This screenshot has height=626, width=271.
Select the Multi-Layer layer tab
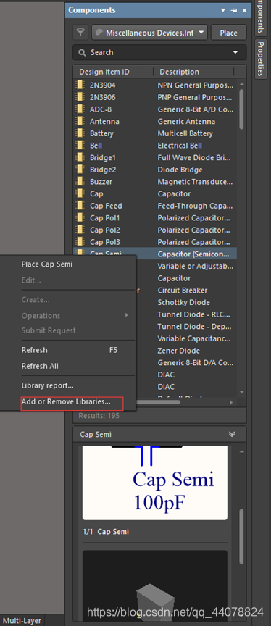[22, 621]
